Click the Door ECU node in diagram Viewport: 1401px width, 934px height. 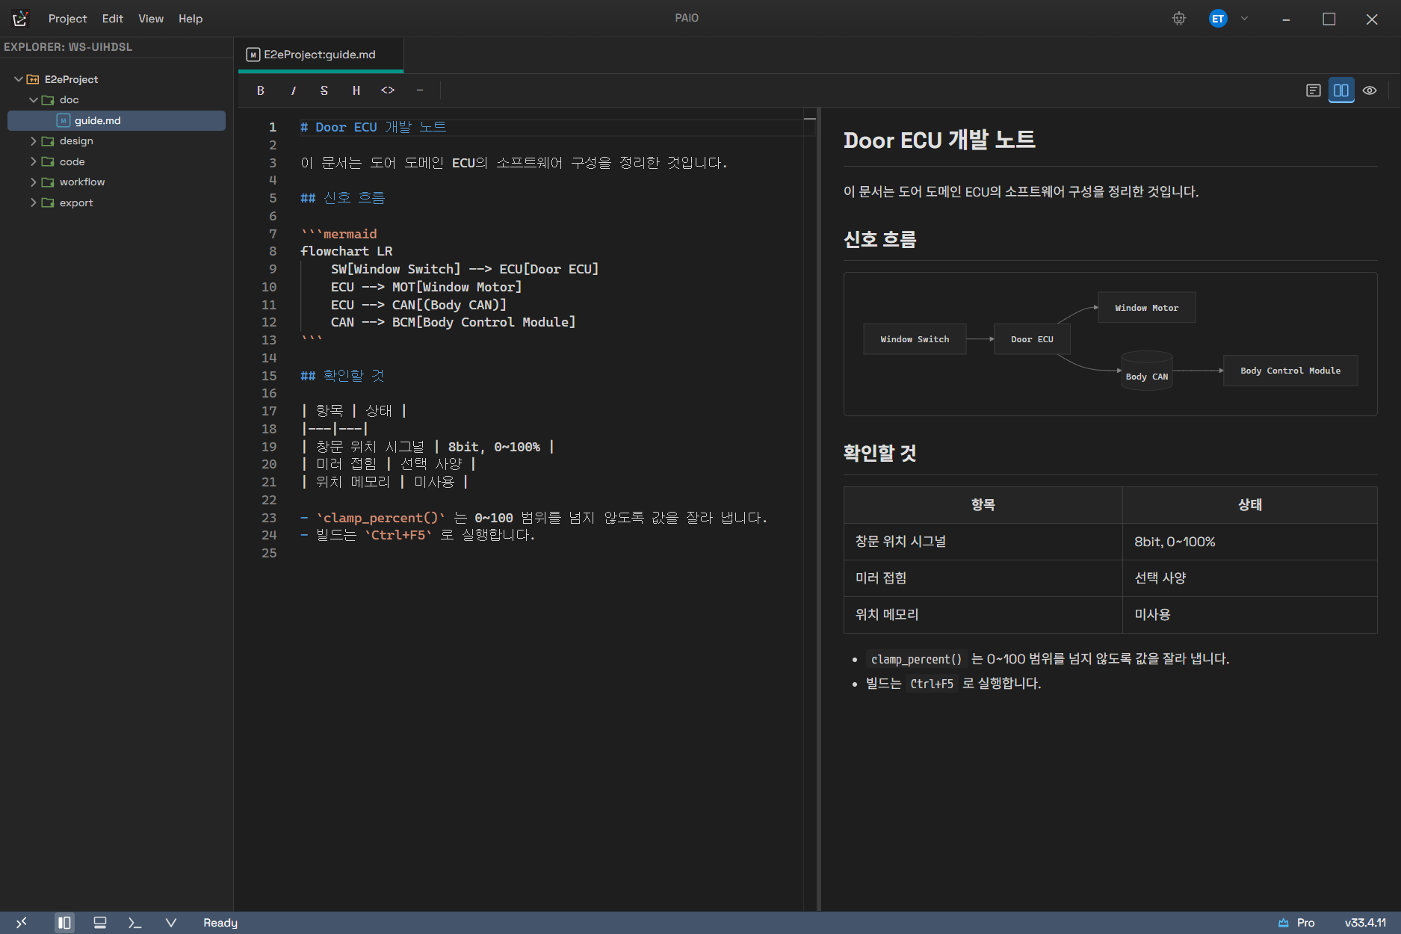pyautogui.click(x=1032, y=339)
